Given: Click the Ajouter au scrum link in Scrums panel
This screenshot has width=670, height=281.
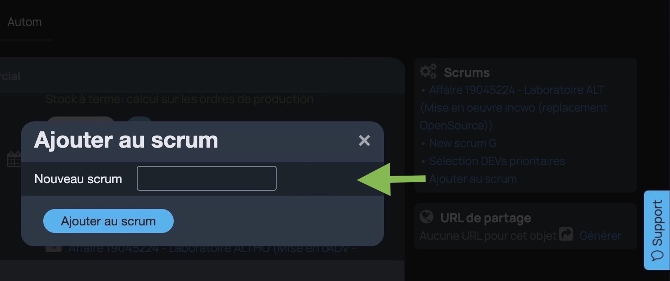Looking at the screenshot, I should pos(473,179).
